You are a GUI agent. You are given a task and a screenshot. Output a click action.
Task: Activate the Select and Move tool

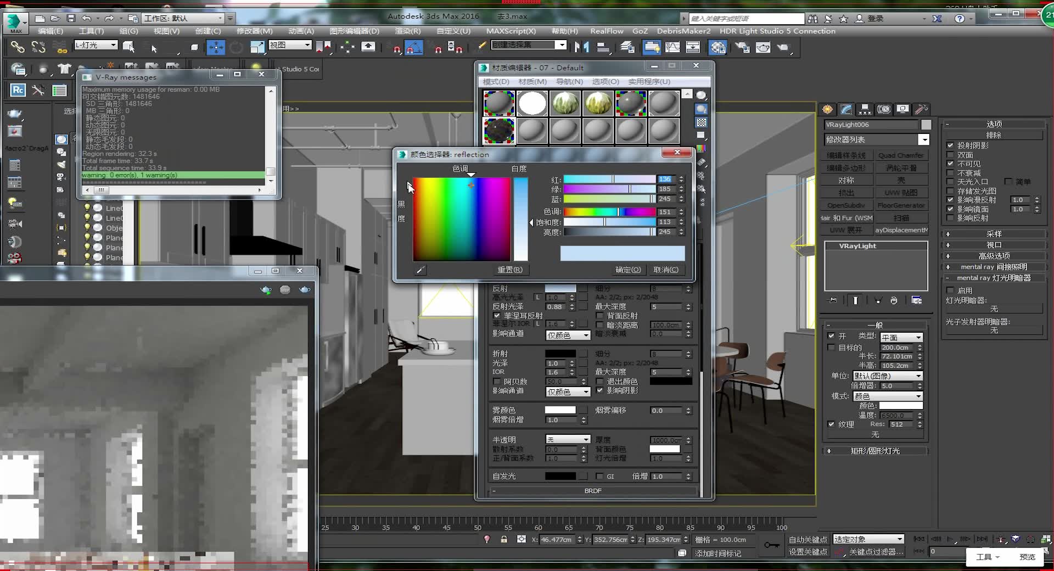click(x=216, y=47)
